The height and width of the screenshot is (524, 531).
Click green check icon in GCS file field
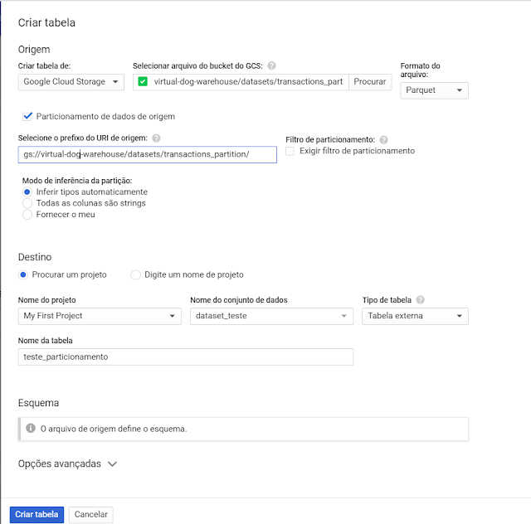coord(143,81)
